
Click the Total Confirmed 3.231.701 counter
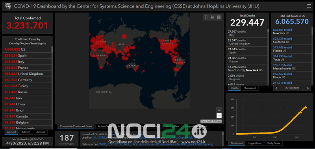click(28, 24)
